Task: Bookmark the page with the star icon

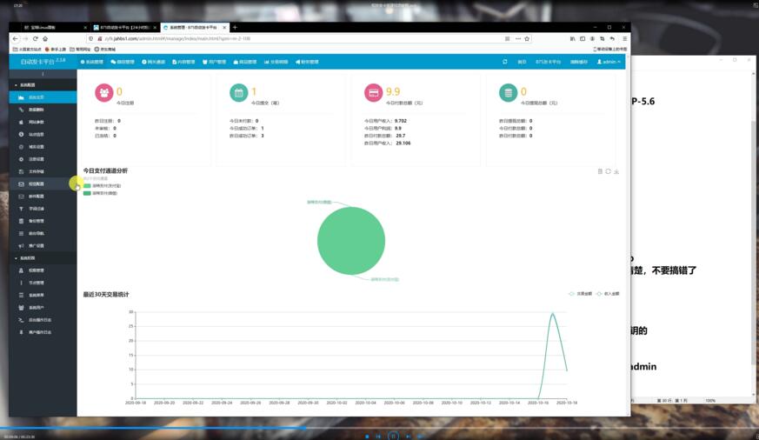Action: pyautogui.click(x=527, y=38)
